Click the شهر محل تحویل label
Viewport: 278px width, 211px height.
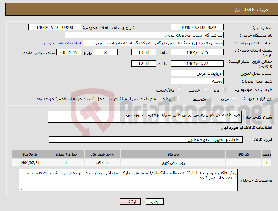[x=257, y=81]
